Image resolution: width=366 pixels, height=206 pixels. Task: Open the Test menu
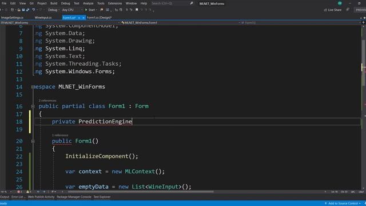pos(77,3)
